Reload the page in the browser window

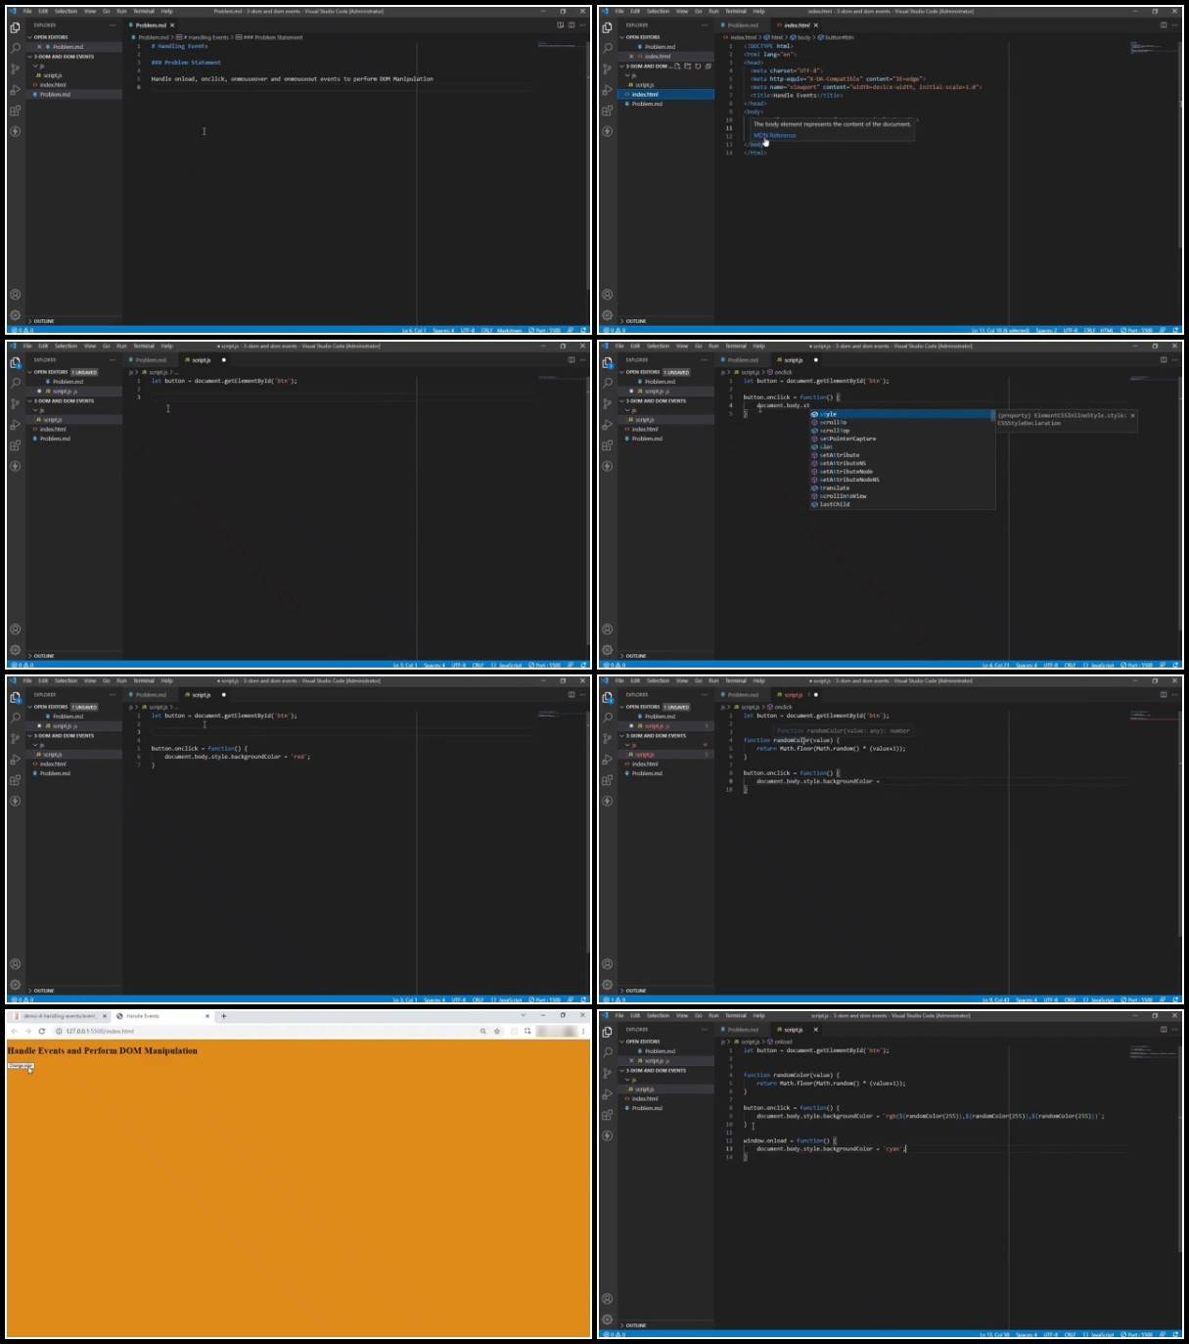(42, 1031)
